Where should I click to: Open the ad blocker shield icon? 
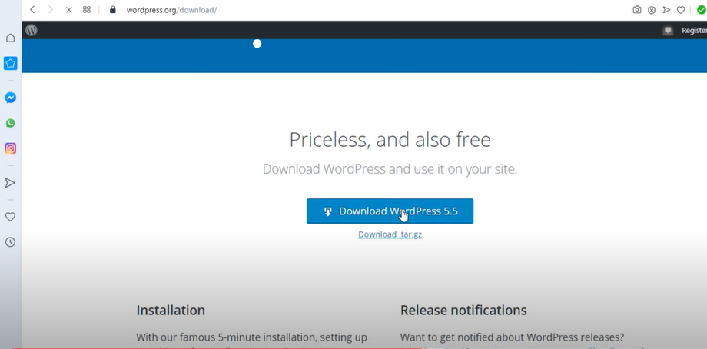point(652,10)
